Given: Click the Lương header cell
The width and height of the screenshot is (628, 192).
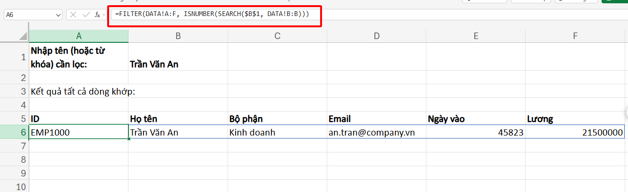Looking at the screenshot, I should (x=575, y=119).
